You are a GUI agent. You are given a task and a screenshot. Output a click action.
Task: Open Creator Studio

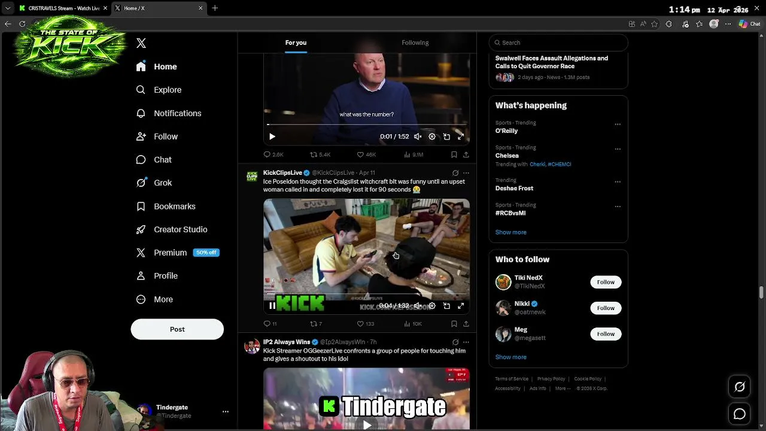pyautogui.click(x=172, y=229)
